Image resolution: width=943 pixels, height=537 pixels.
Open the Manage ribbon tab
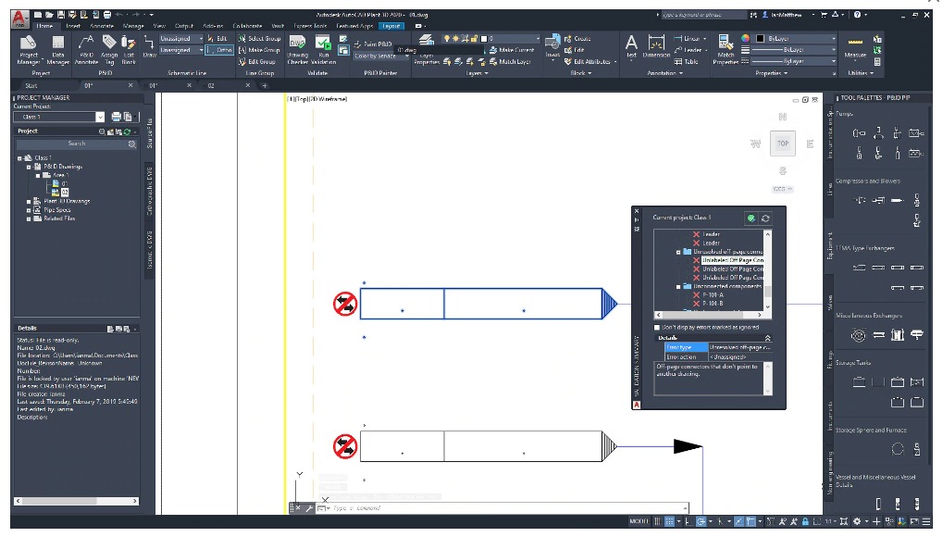coord(133,27)
